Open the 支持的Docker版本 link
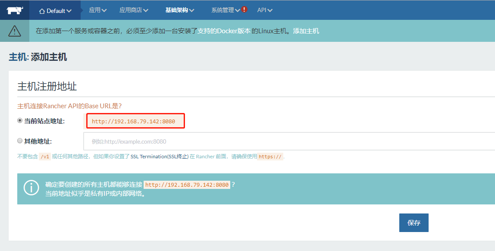 coord(224,31)
